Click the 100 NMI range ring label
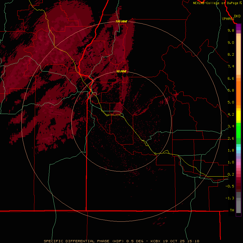The image size is (243, 243). tap(121, 21)
